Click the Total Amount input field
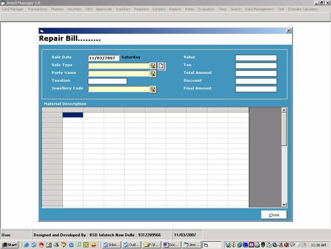The width and height of the screenshot is (331, 249). tap(256, 74)
